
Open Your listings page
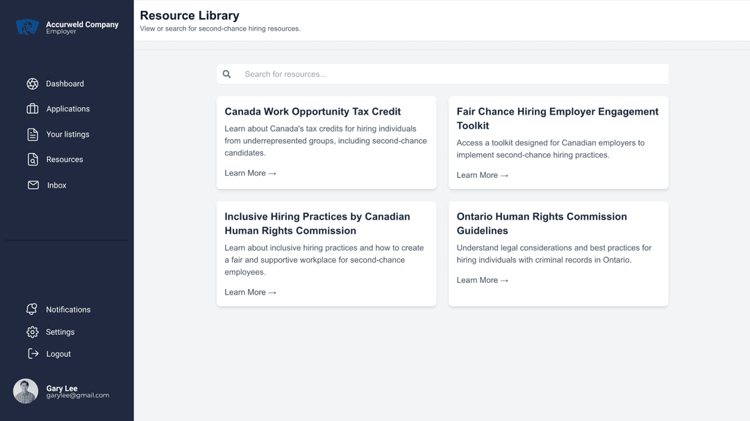67,135
